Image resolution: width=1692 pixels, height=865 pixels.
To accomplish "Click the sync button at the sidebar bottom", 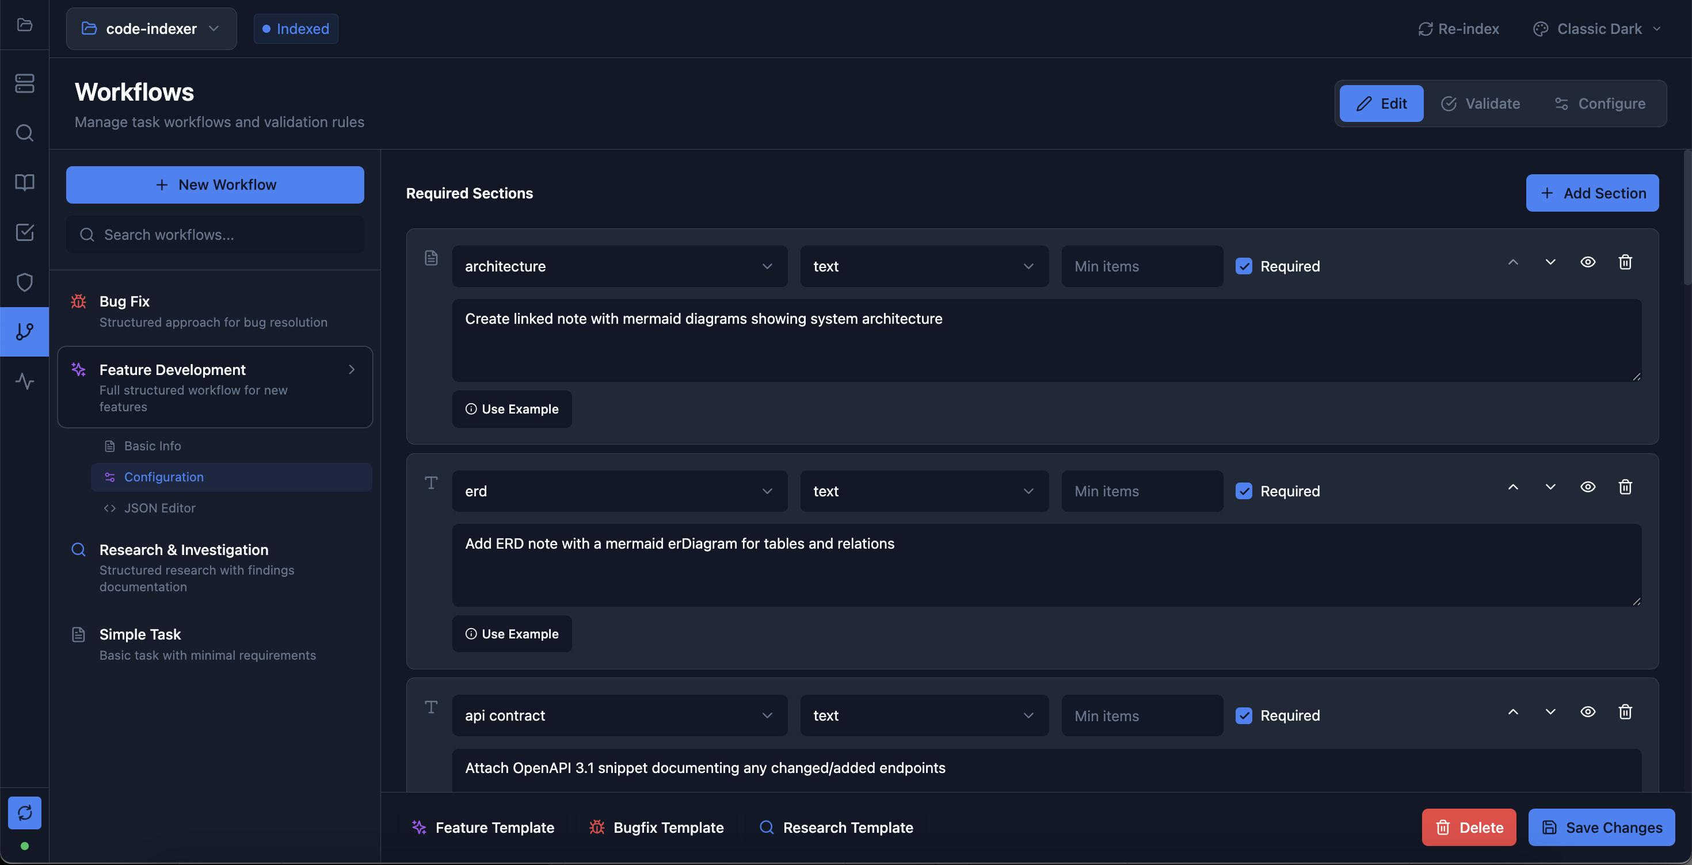I will (x=24, y=813).
